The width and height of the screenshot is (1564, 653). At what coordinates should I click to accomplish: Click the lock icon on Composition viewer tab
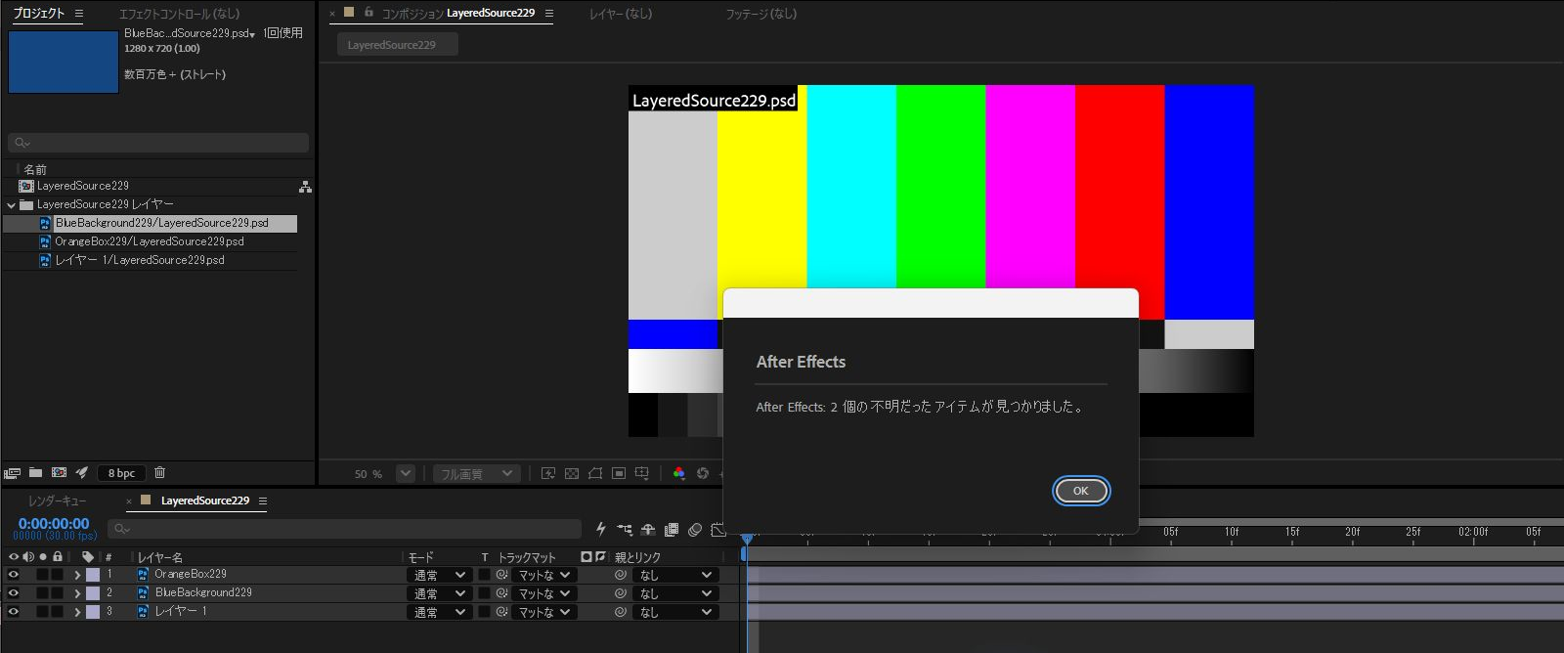click(x=369, y=13)
